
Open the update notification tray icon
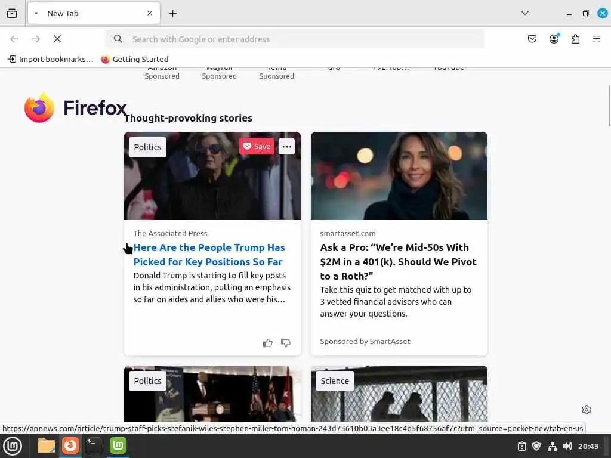point(521,446)
